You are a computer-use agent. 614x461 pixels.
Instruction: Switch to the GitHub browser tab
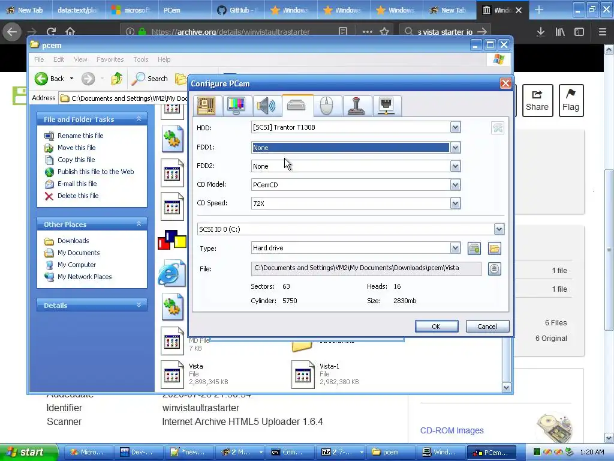[238, 10]
